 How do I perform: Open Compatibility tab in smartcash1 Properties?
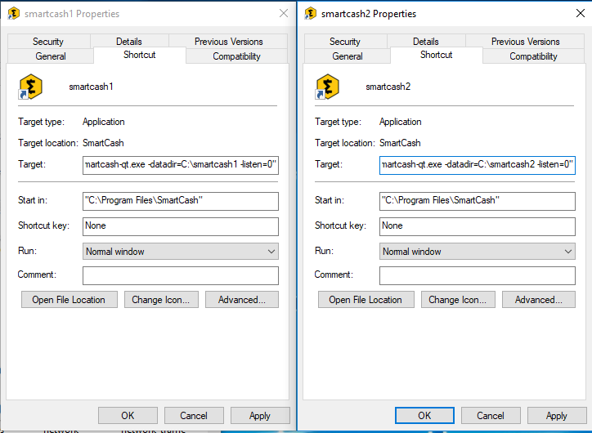(237, 56)
